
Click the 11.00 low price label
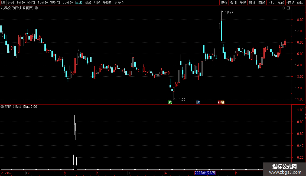[x=181, y=100]
